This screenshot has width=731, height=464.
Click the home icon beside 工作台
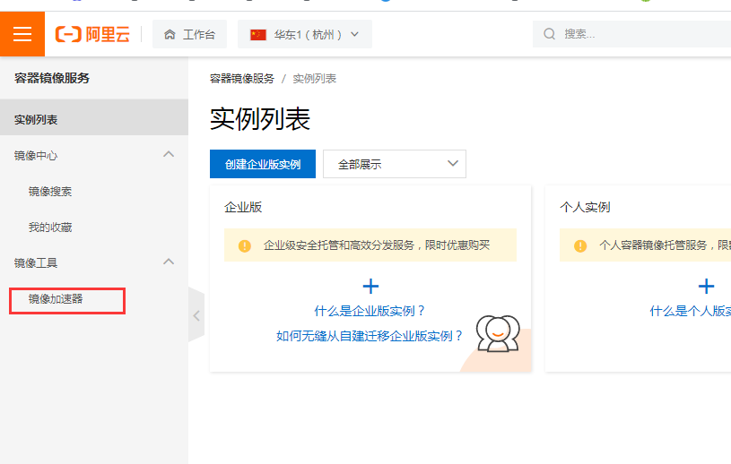point(170,34)
